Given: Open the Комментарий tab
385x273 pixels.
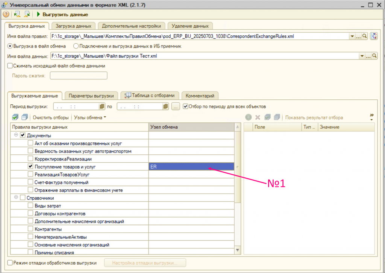Looking at the screenshot, I should pyautogui.click(x=200, y=96).
